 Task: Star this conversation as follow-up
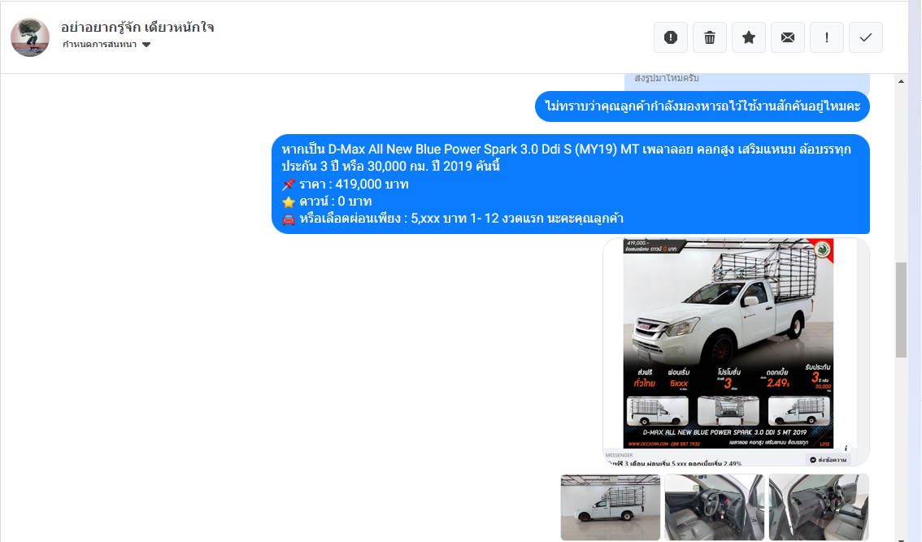(x=749, y=37)
